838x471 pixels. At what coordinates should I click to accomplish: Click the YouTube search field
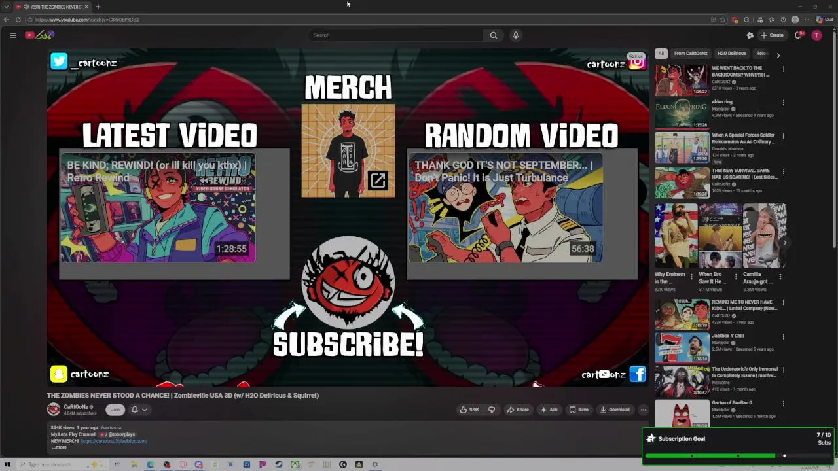coord(396,35)
